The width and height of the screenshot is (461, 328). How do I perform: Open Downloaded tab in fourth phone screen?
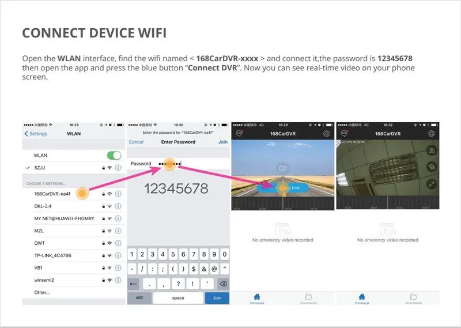tap(413, 298)
